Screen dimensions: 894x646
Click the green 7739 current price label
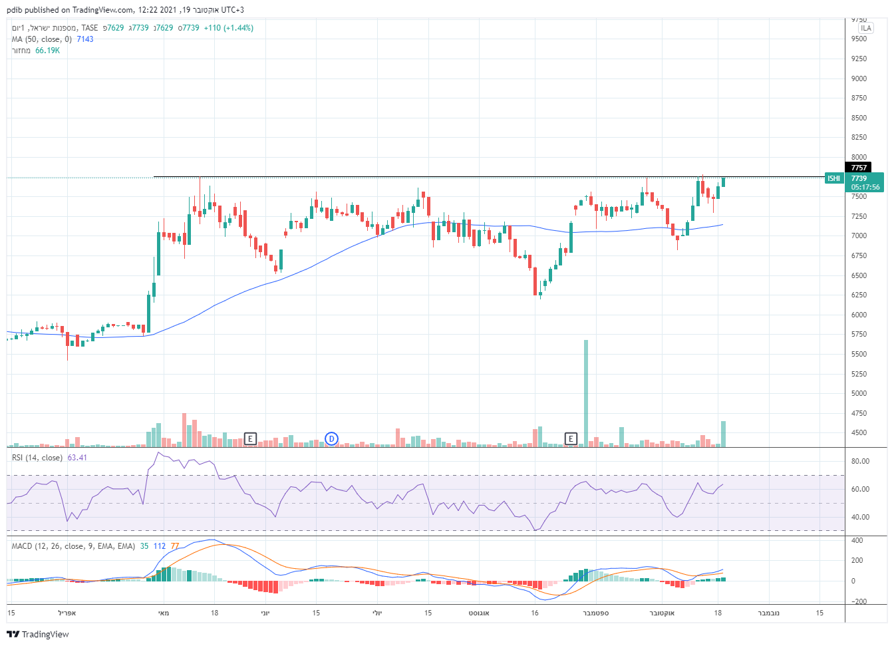coord(859,178)
